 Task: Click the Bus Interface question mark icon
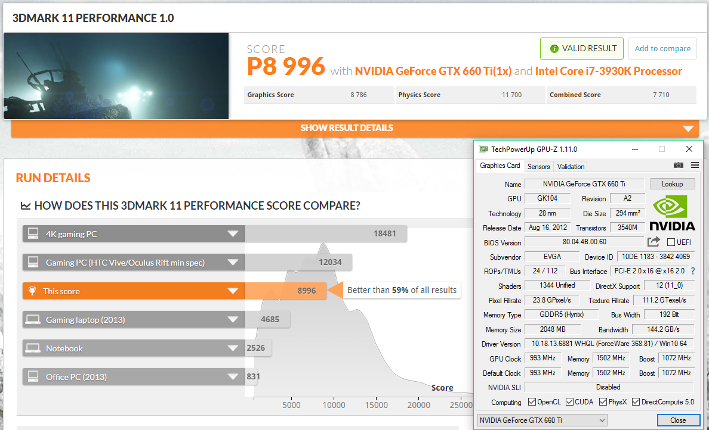coord(693,271)
